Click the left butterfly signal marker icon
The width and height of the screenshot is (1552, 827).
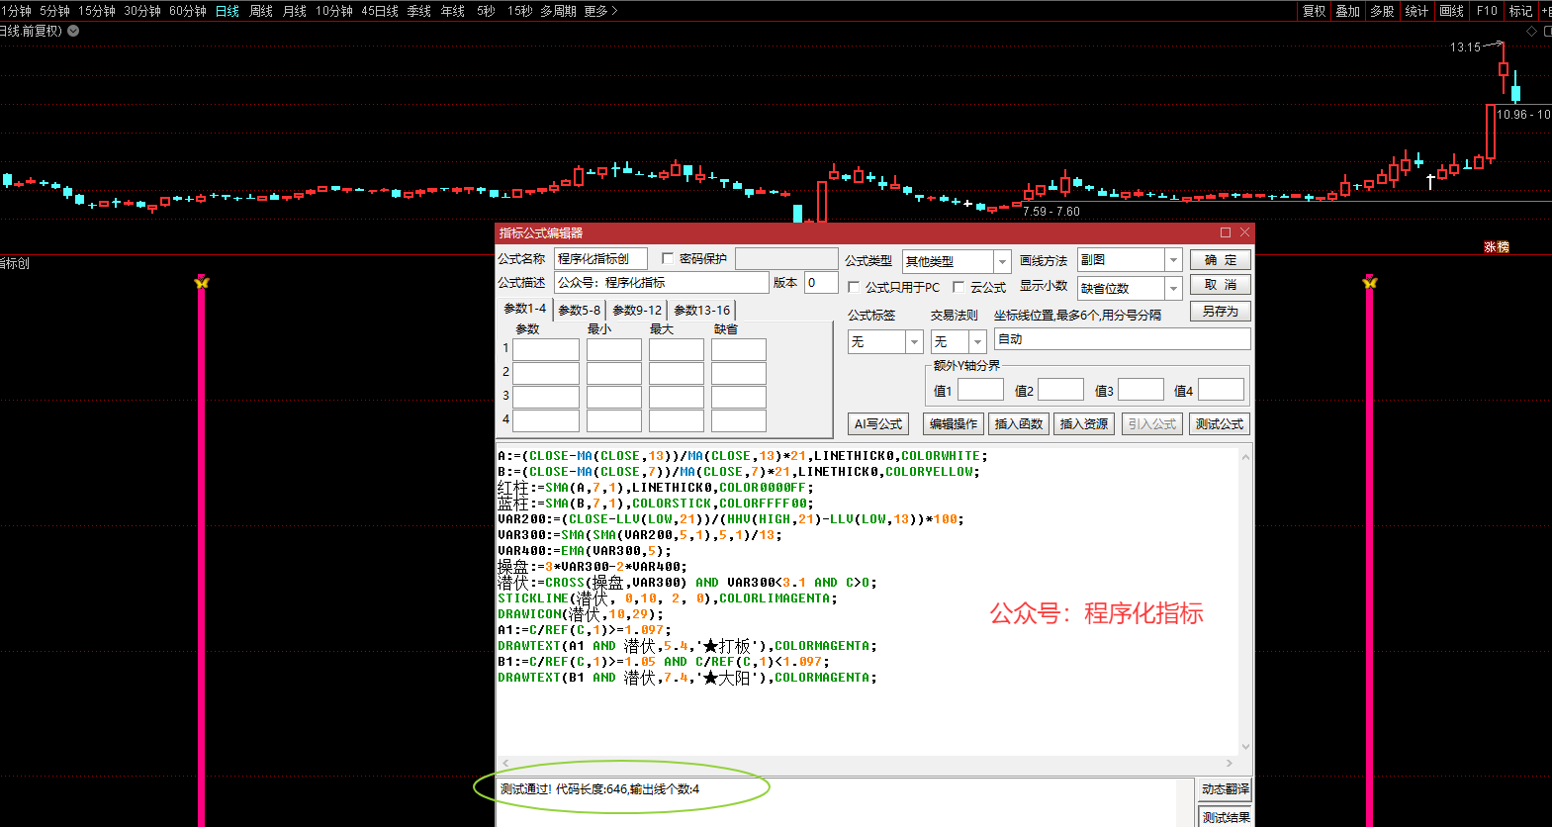pyautogui.click(x=202, y=283)
